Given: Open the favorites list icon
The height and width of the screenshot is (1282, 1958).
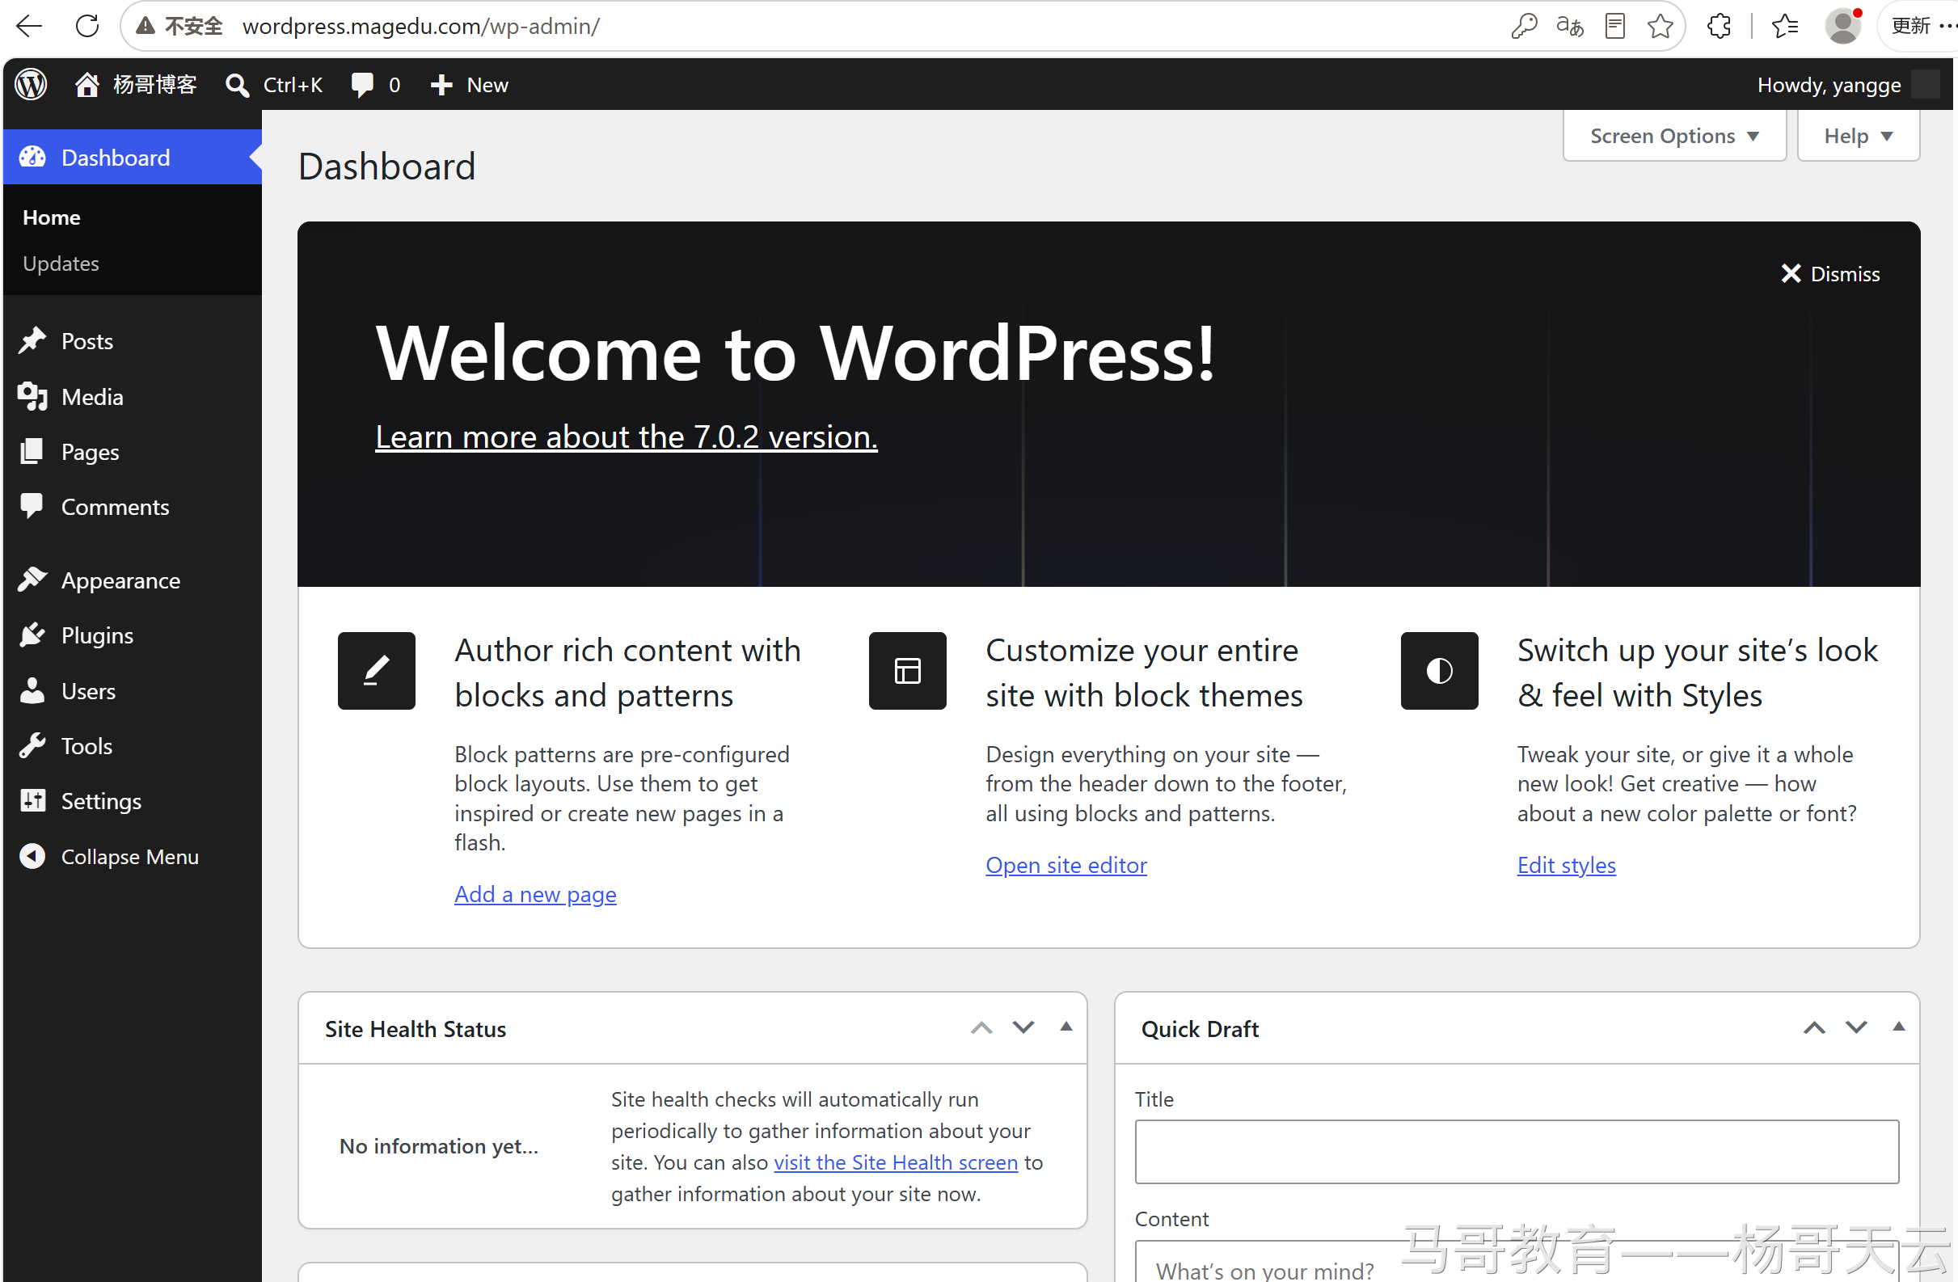Looking at the screenshot, I should pos(1784,27).
